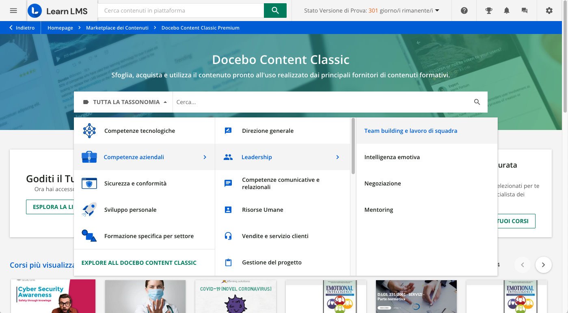Click Explore All Docebo Content Classic
This screenshot has height=313, width=568.
(x=139, y=263)
